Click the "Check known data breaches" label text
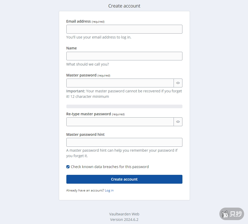Screen dimensions: 248x224 110,167
